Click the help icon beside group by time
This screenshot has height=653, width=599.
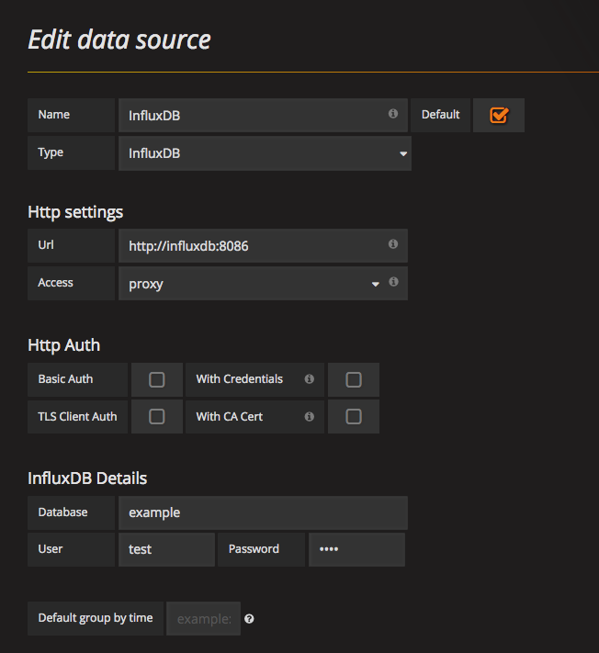coord(249,619)
